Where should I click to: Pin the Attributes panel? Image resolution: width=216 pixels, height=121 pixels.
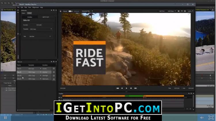pos(52,10)
